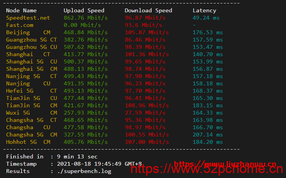
Task: Click latency value 184.20 ms
Action: [208, 142]
